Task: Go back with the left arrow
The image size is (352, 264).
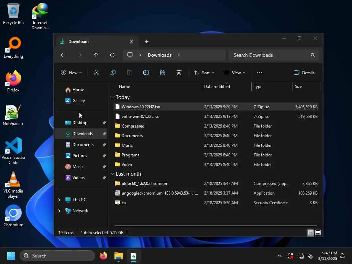Action: 63,55
